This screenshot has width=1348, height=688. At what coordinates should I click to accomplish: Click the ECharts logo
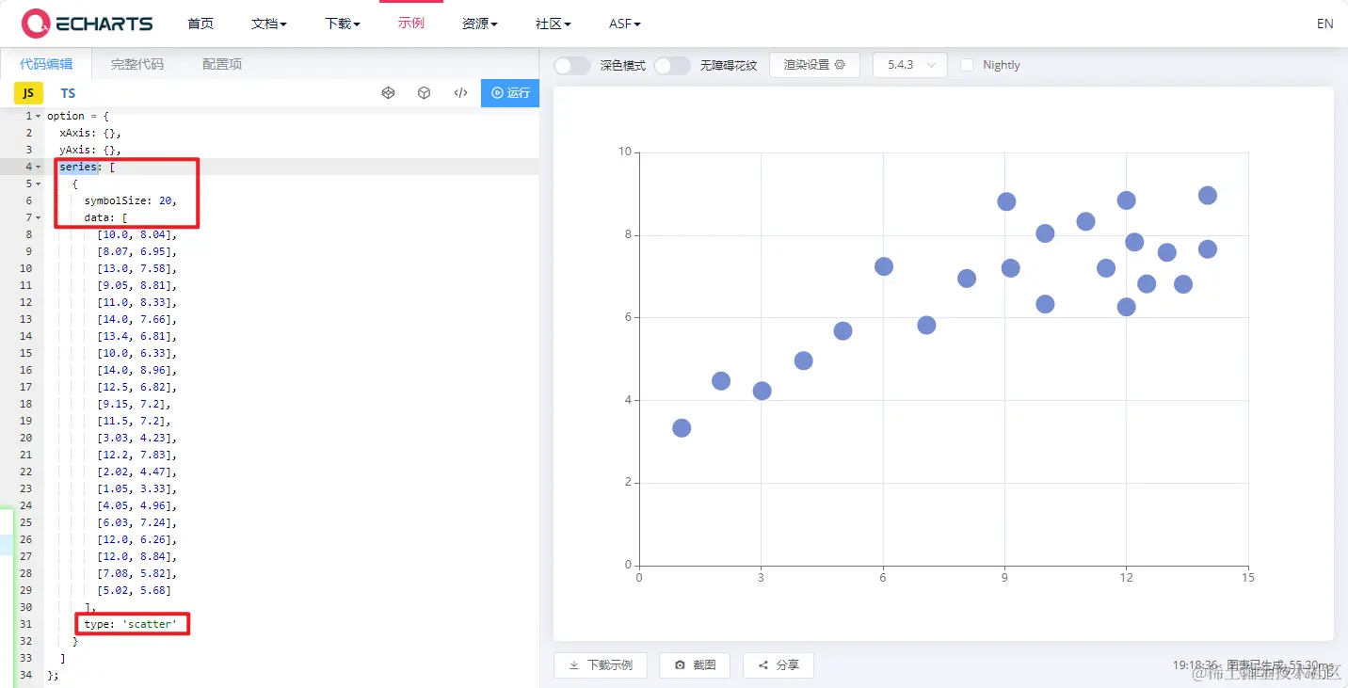coord(87,24)
